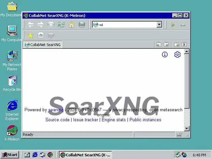212x159 pixels.
Task: Open a new tab with the tab bar icon
Action: tap(177, 44)
